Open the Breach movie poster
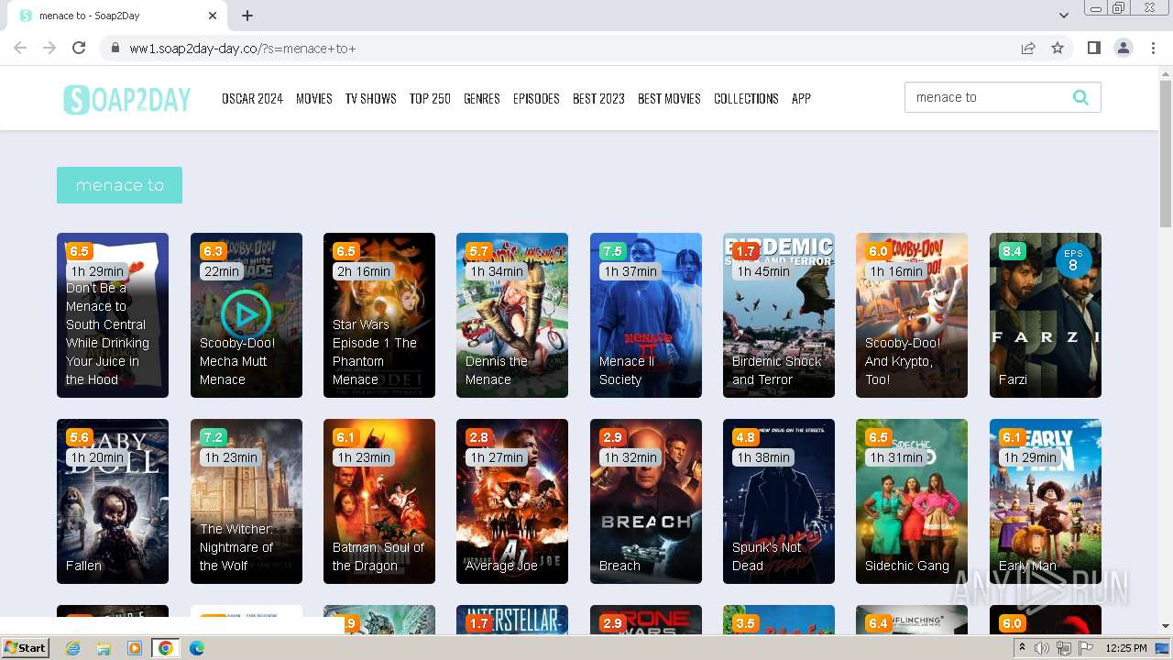This screenshot has height=660, width=1173. tap(646, 501)
